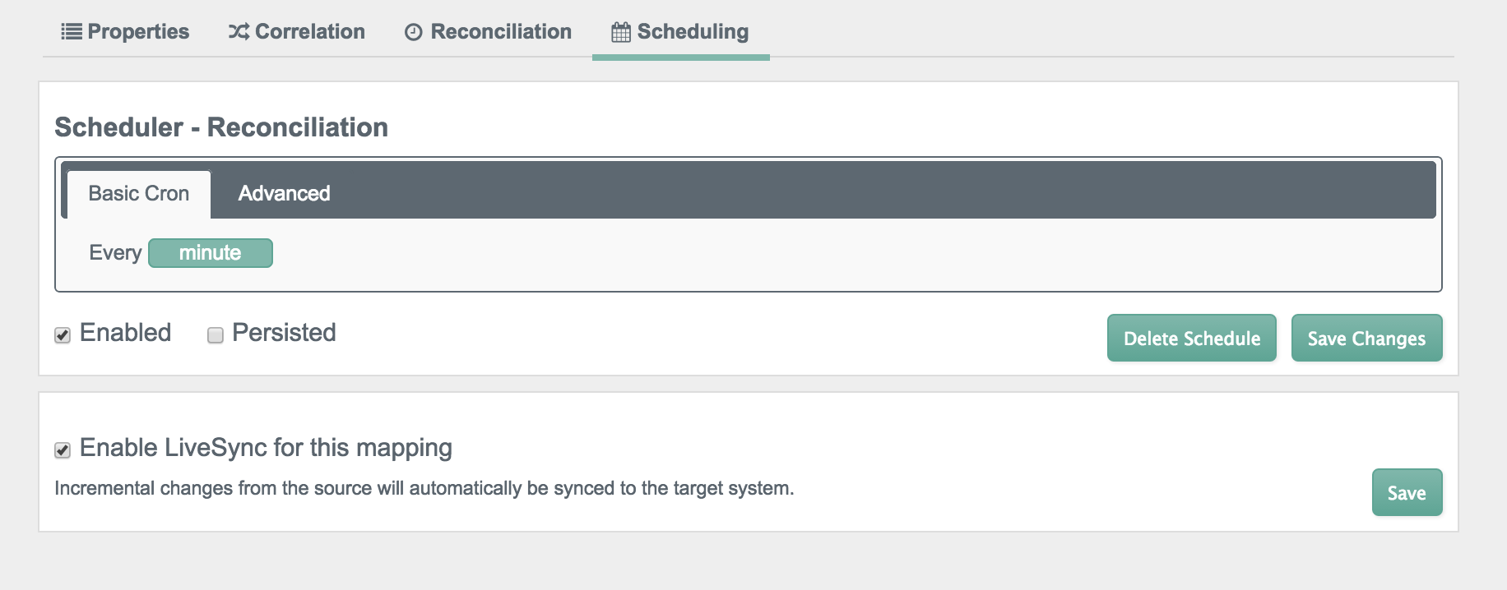Select the Basic Cron tab

click(x=138, y=193)
